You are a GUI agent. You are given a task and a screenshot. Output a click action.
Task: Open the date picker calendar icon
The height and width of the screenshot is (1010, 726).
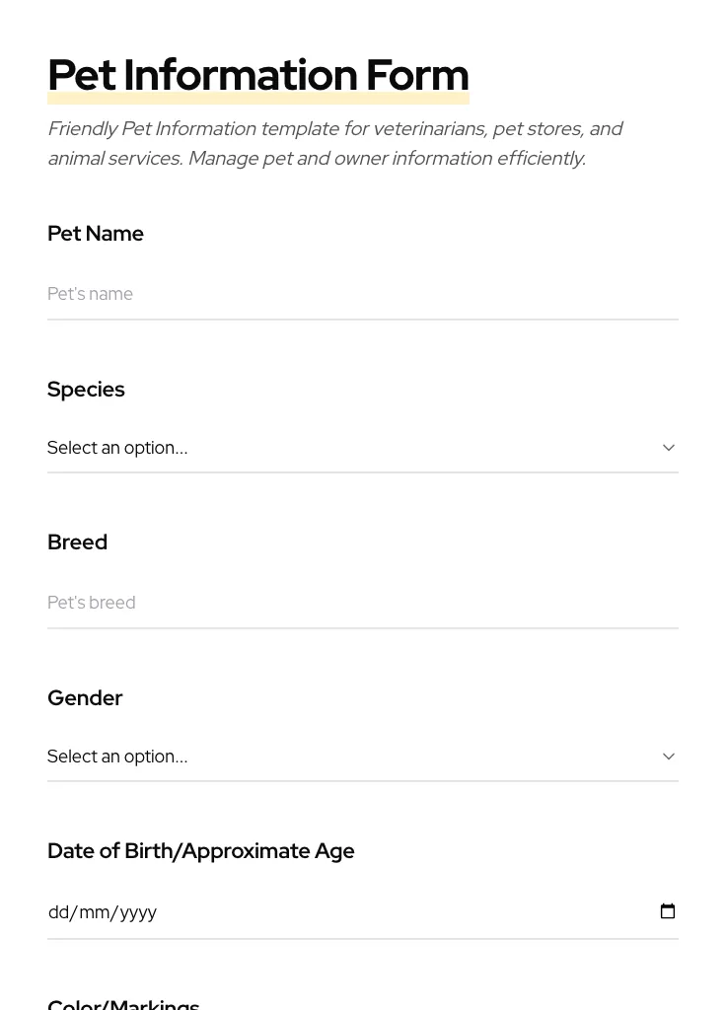[668, 910]
